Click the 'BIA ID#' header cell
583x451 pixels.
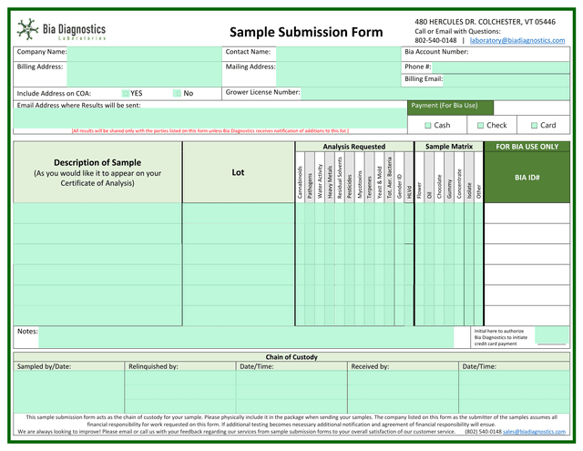pyautogui.click(x=527, y=178)
